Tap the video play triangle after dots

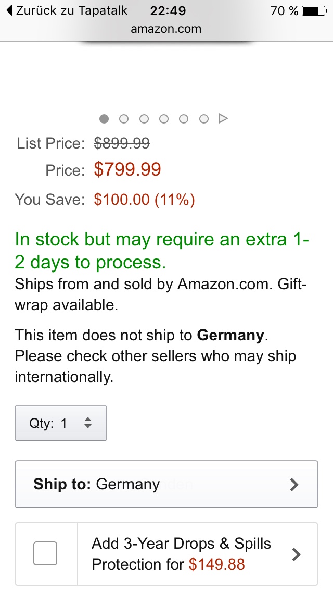tap(224, 119)
